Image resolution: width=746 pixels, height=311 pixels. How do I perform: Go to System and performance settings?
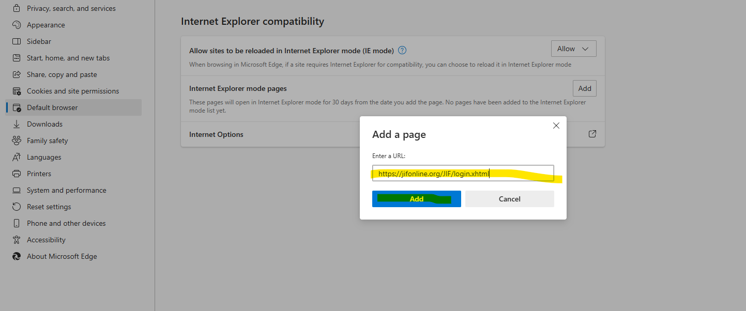66,190
